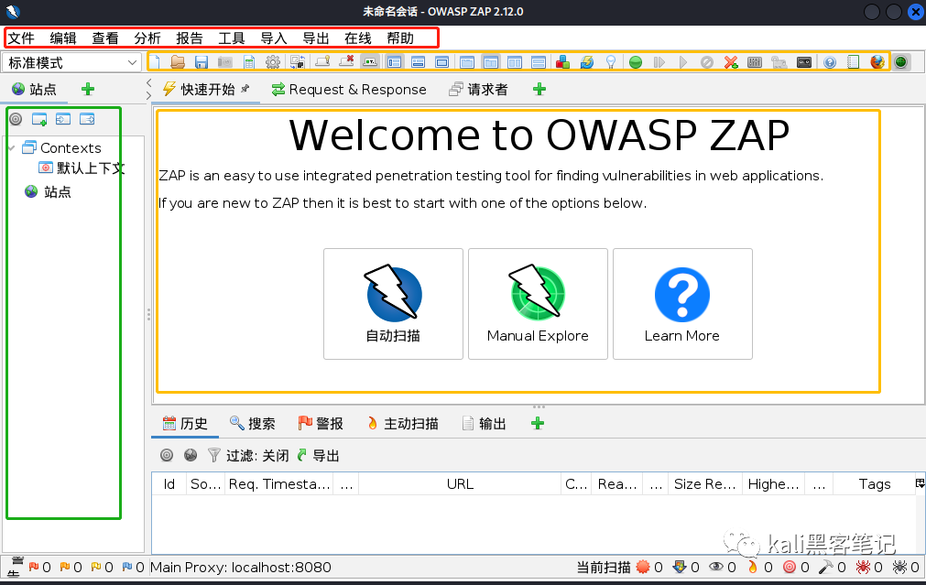The height and width of the screenshot is (585, 926).
Task: Open the 工具 menu
Action: 232,38
